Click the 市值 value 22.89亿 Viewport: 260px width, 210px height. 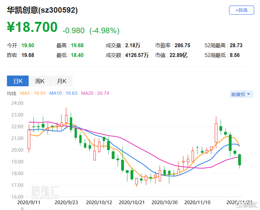tap(179, 55)
